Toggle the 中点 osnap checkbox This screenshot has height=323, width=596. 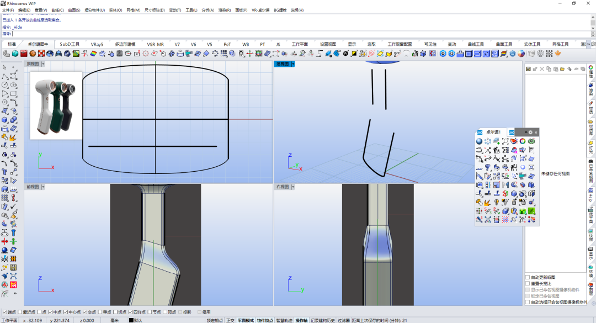tap(51, 312)
